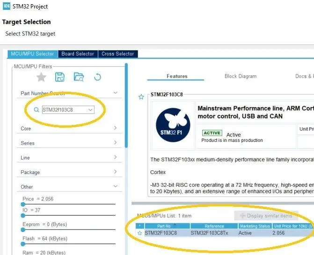The height and width of the screenshot is (255, 314).
Task: Expand the Package filter section
Action: (x=115, y=172)
